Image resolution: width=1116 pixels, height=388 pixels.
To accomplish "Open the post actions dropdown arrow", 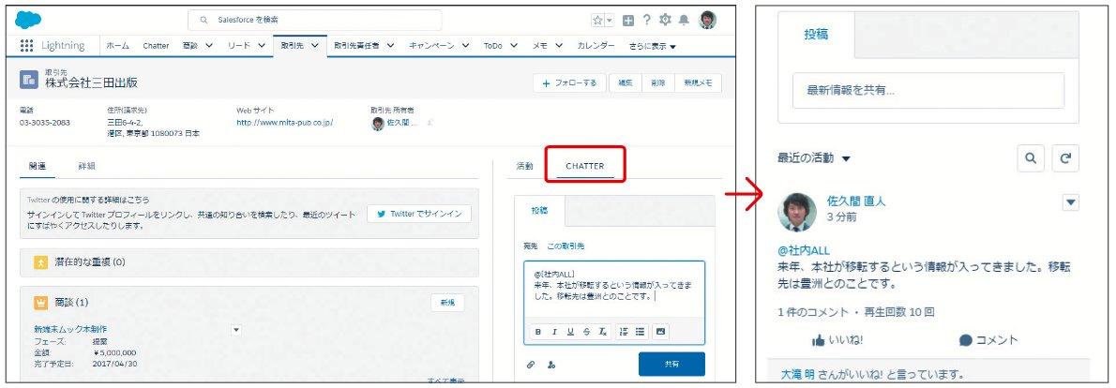I will (1070, 202).
